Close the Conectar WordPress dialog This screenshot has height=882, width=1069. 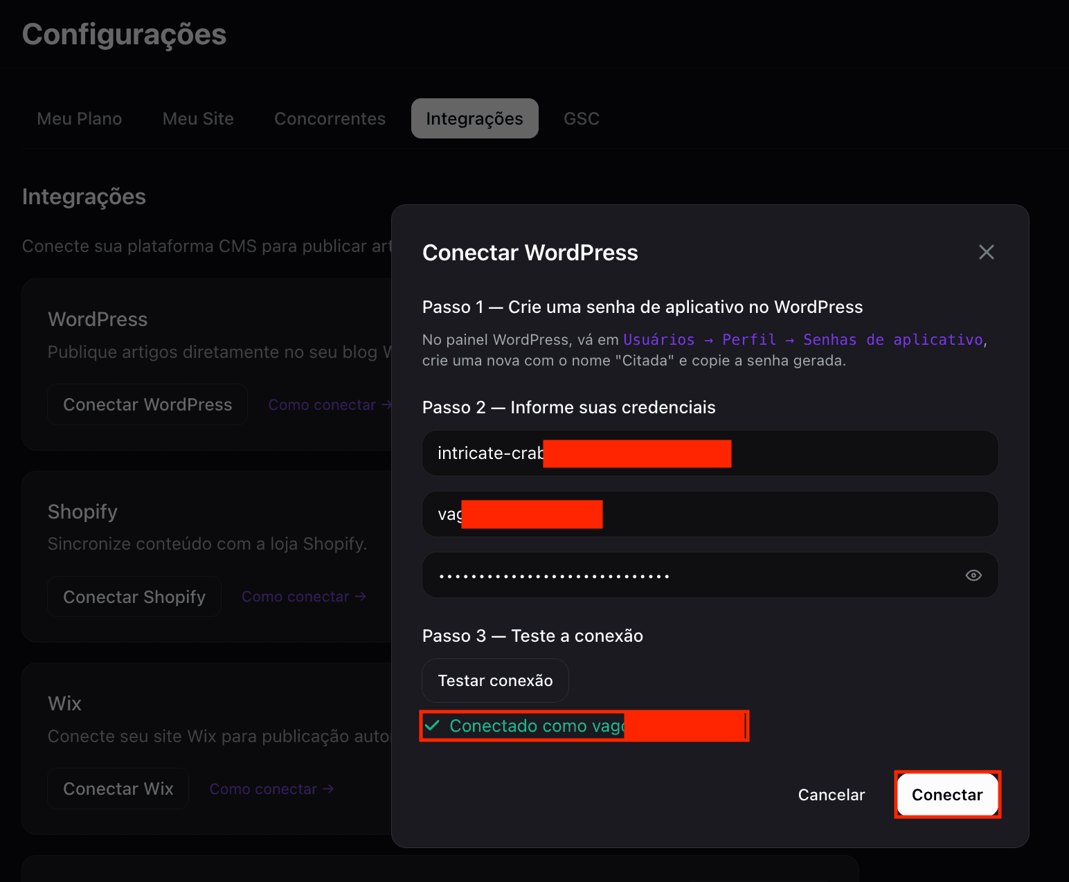986,252
